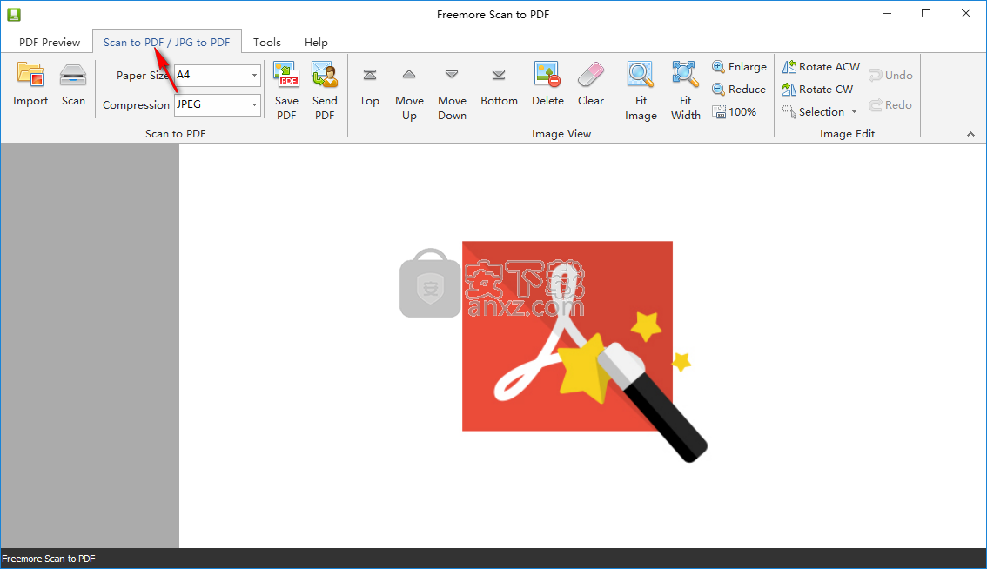This screenshot has height=569, width=987.
Task: Select the Scan to PDF / JPG to PDF tab
Action: (167, 42)
